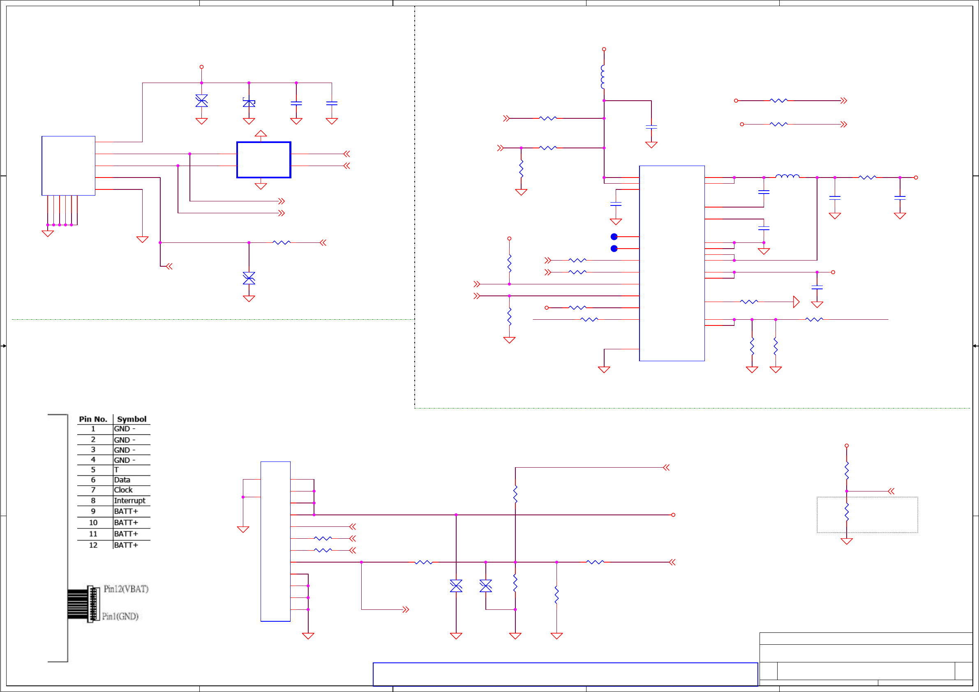Select the Pin1(GND) label
This screenshot has width=979, height=692.
(120, 616)
